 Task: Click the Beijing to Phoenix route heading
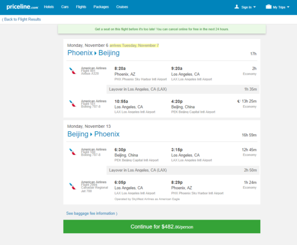coord(93,134)
